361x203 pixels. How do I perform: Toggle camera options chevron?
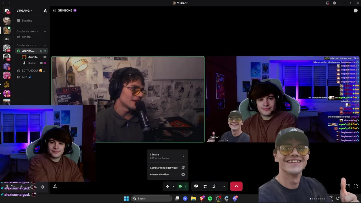pos(186,186)
